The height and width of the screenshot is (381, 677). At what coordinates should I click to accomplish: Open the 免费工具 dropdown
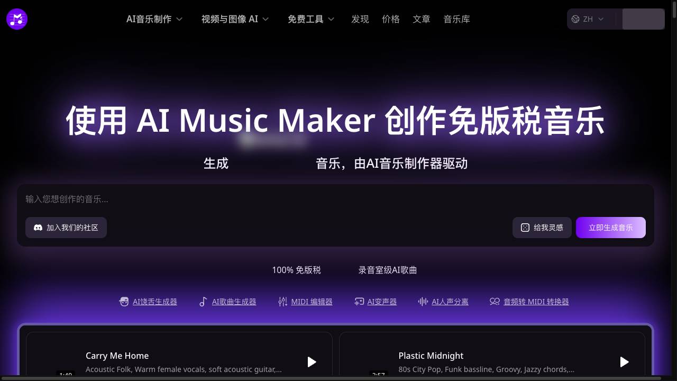[x=311, y=19]
